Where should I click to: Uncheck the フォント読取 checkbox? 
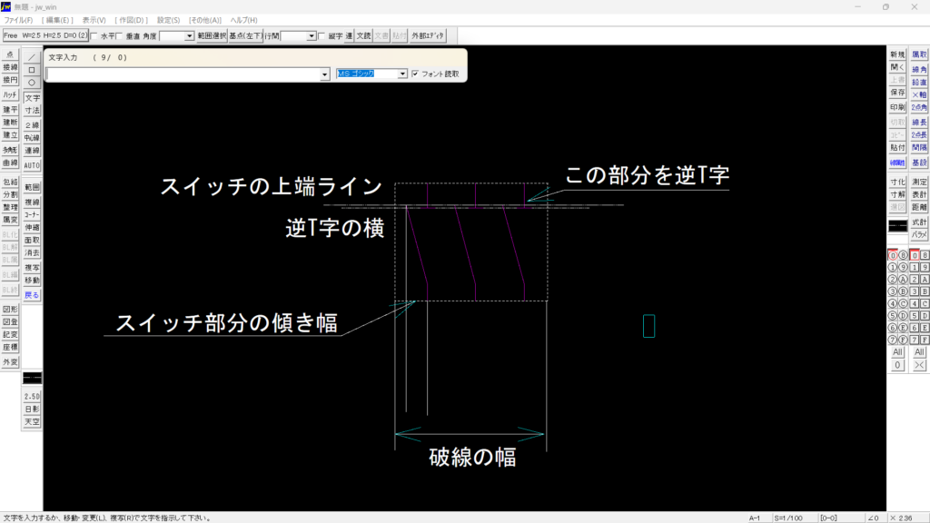click(x=415, y=74)
